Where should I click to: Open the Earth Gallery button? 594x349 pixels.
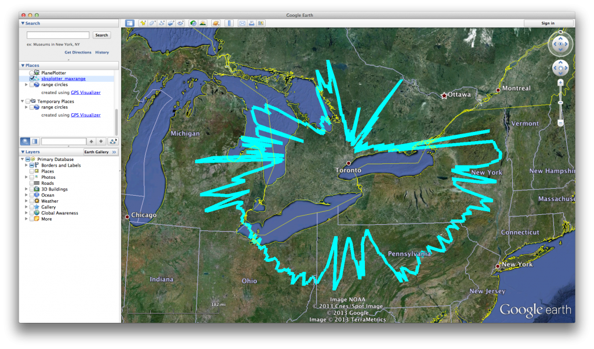(x=100, y=152)
